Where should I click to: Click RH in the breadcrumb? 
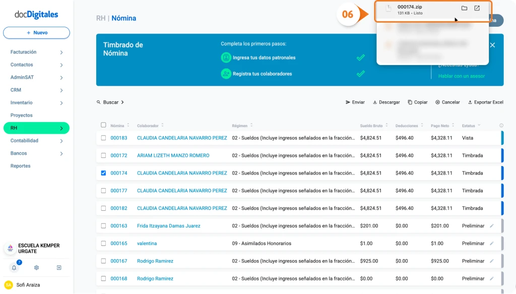[101, 18]
